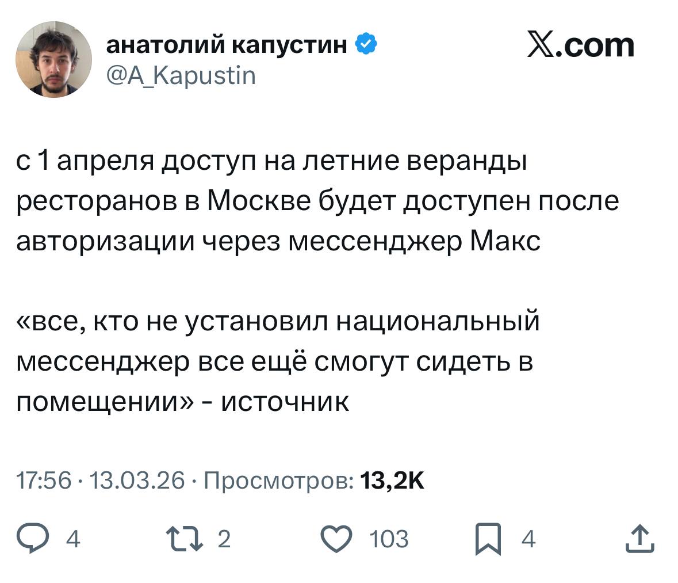
Task: Click the repost count 2
Action: [224, 539]
